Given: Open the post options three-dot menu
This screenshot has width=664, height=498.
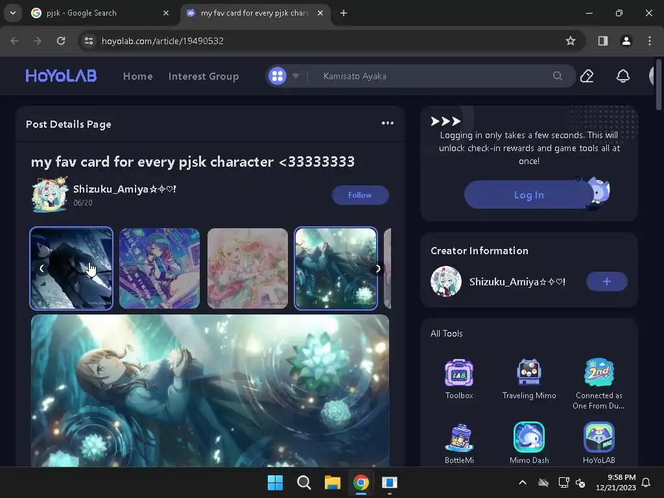Looking at the screenshot, I should tap(388, 123).
